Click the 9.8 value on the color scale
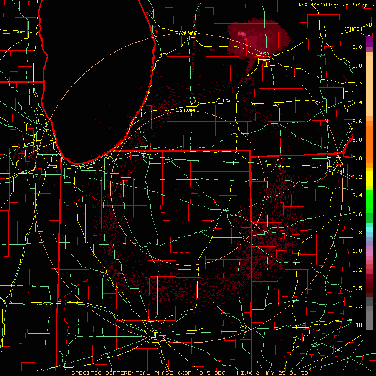 pos(357,47)
